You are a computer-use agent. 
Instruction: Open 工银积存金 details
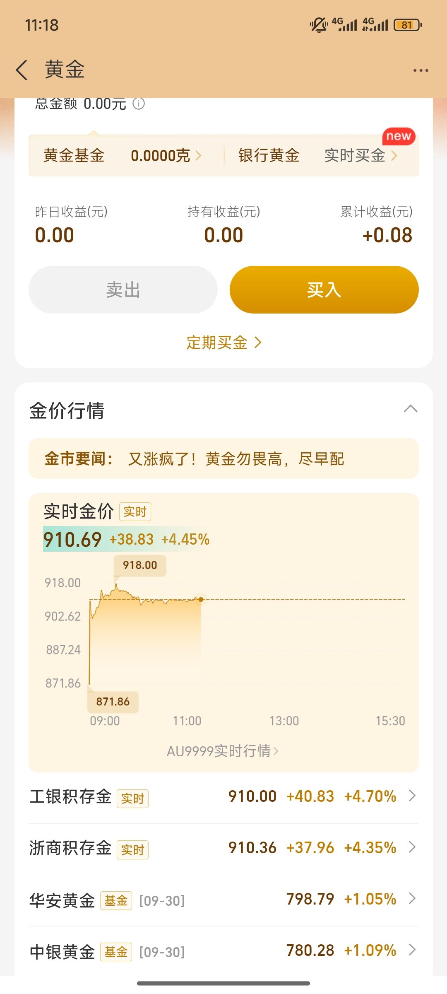pyautogui.click(x=223, y=796)
